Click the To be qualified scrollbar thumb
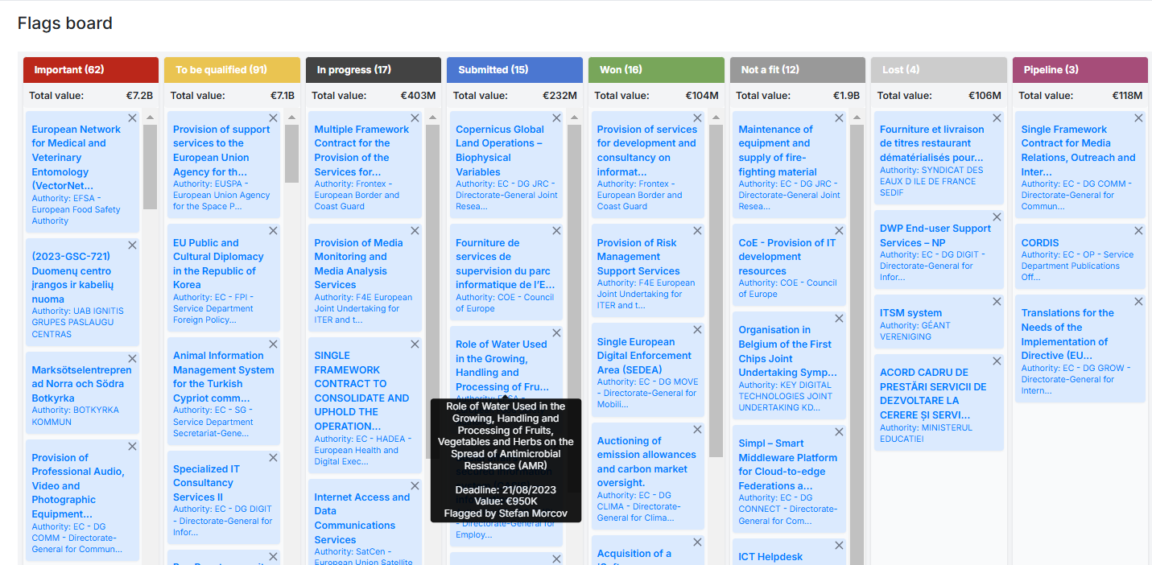Viewport: 1152px width, 565px height. (291, 153)
